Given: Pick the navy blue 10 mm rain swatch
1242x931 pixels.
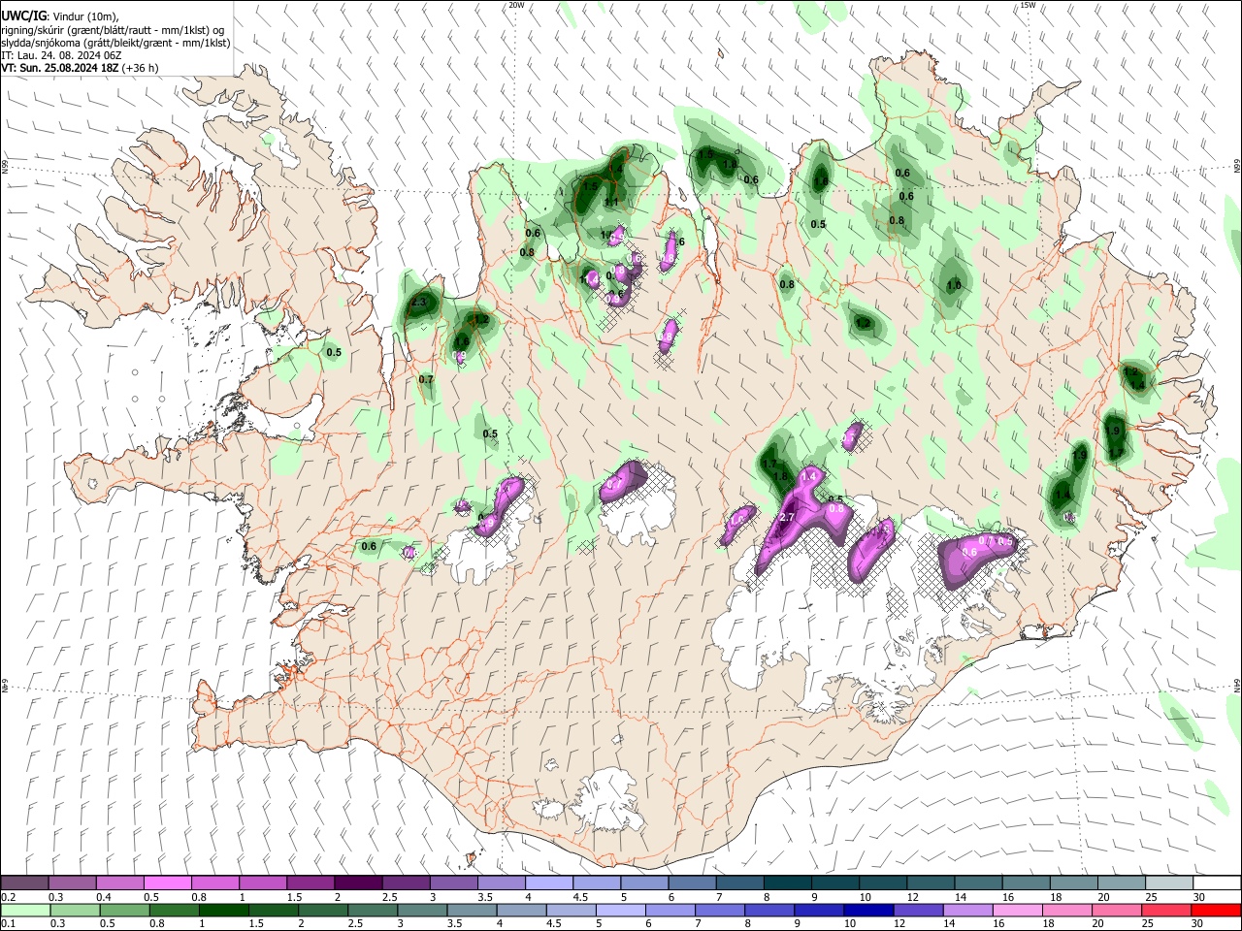Looking at the screenshot, I should pos(868,910).
